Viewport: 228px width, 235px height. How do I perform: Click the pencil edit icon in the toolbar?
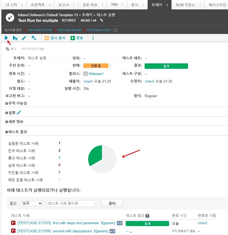click(x=24, y=38)
